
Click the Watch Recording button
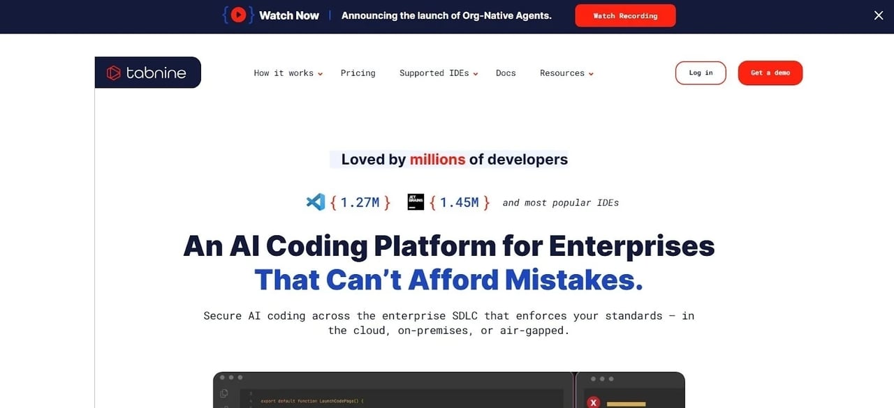[x=625, y=15]
